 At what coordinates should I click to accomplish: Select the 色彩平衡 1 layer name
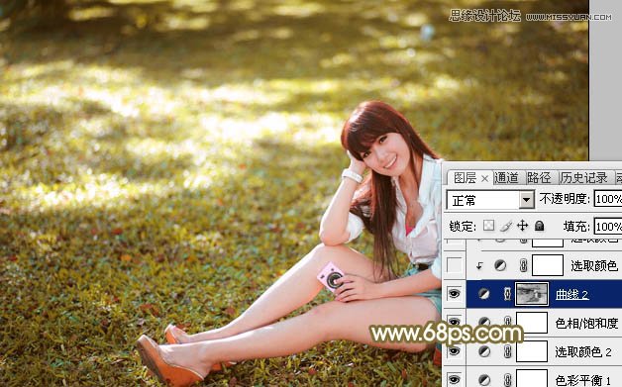pyautogui.click(x=583, y=380)
